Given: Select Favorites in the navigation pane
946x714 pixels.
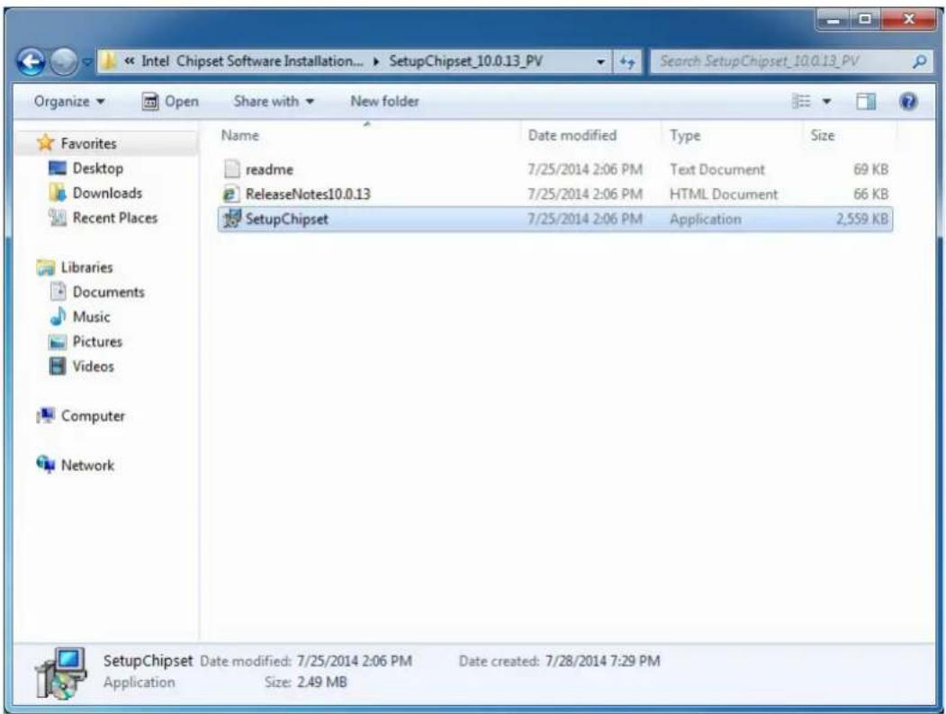Looking at the screenshot, I should coord(88,144).
